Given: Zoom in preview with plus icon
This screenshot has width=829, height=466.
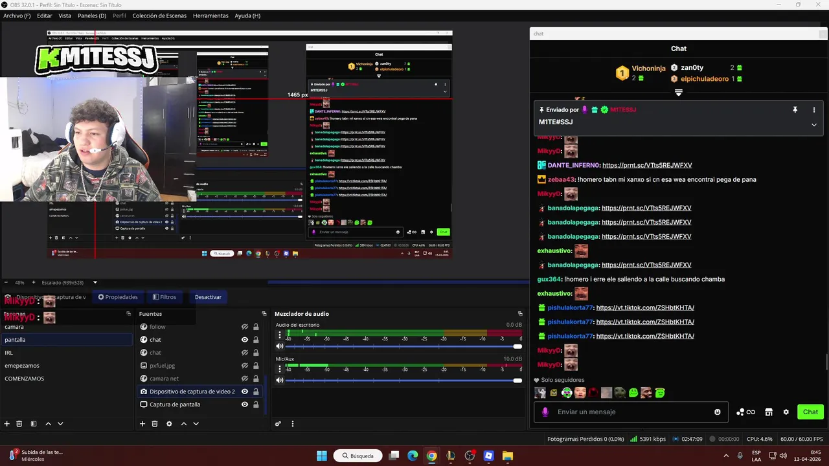Looking at the screenshot, I should coord(34,282).
